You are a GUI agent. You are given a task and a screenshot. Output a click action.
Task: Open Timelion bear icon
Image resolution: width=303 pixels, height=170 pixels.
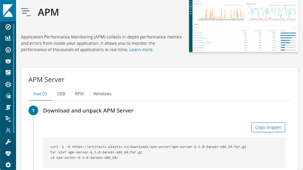(8, 61)
